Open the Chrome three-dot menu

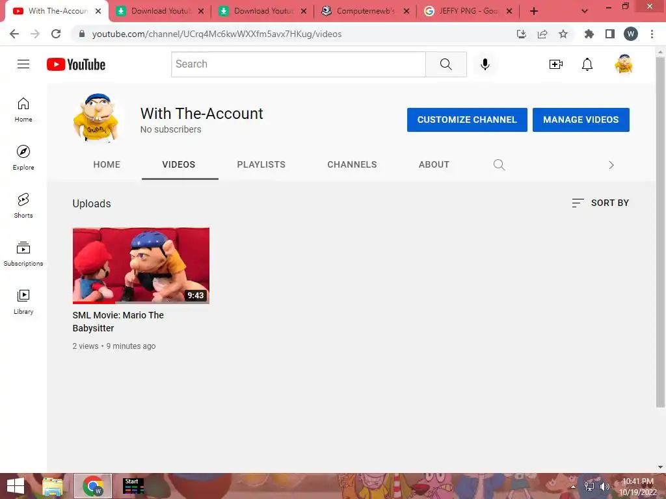tap(652, 34)
